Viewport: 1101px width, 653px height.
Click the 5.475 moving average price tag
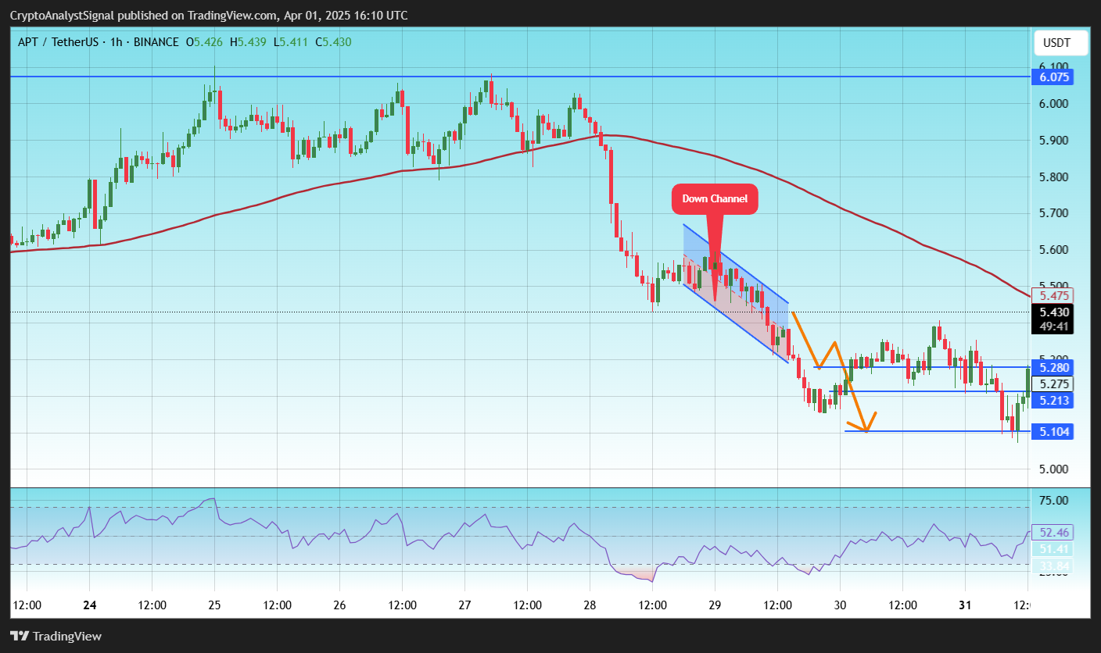[1053, 295]
